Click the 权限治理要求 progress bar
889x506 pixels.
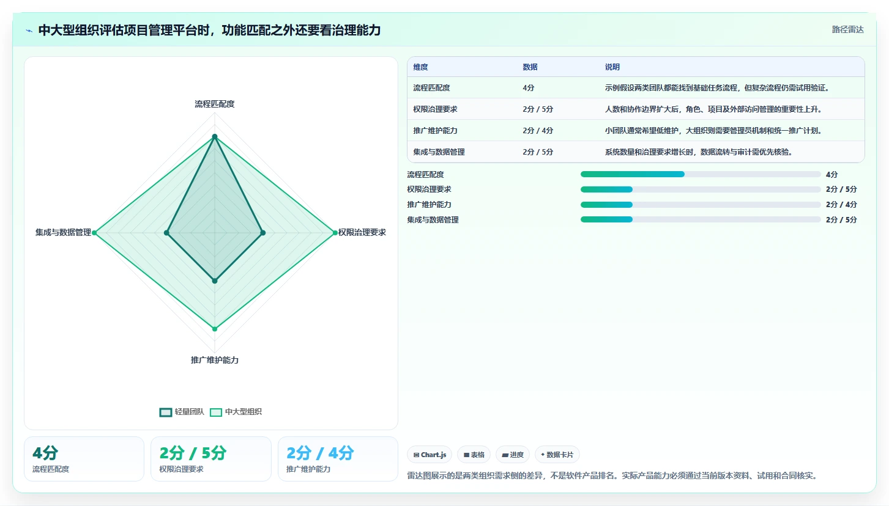click(x=701, y=189)
